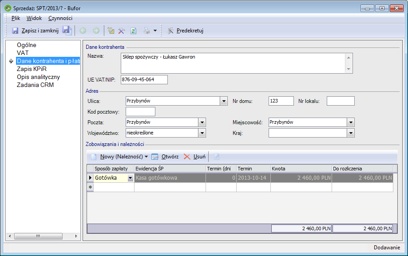Click the Termin (dni) column header
408x256 pixels.
(221, 169)
